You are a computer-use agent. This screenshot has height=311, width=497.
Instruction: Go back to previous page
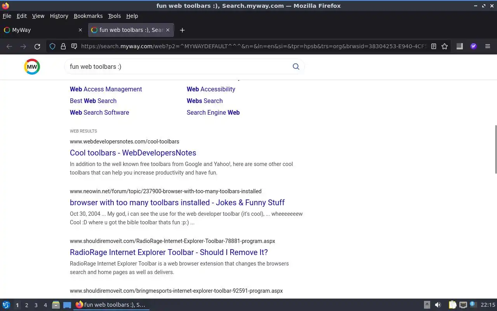click(x=9, y=46)
